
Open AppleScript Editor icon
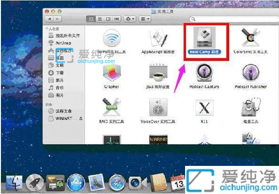(158, 38)
